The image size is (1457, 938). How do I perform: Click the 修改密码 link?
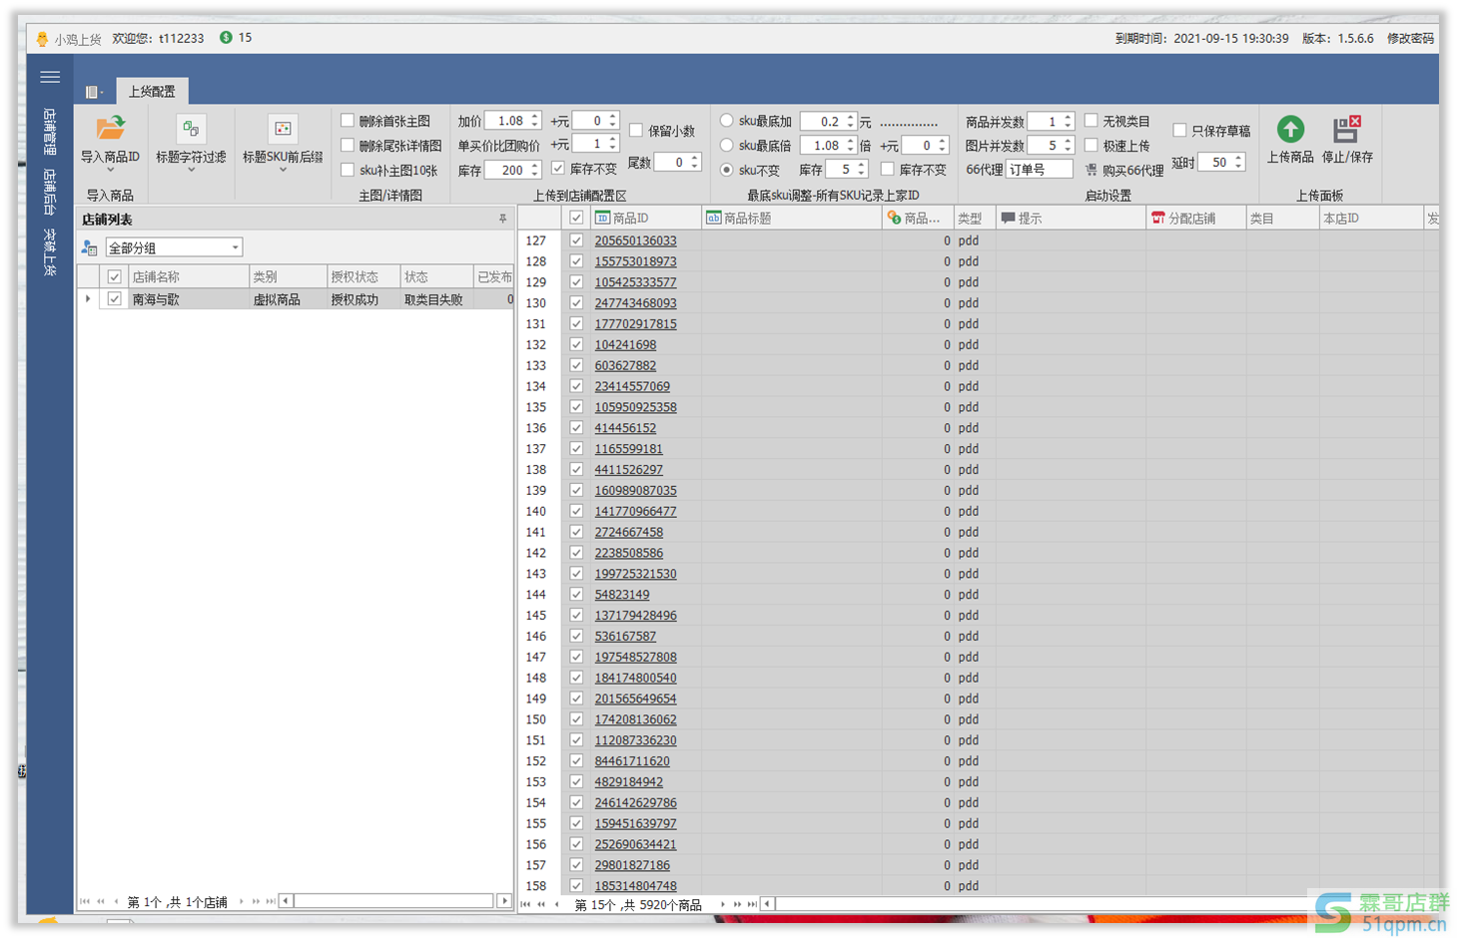coord(1409,38)
